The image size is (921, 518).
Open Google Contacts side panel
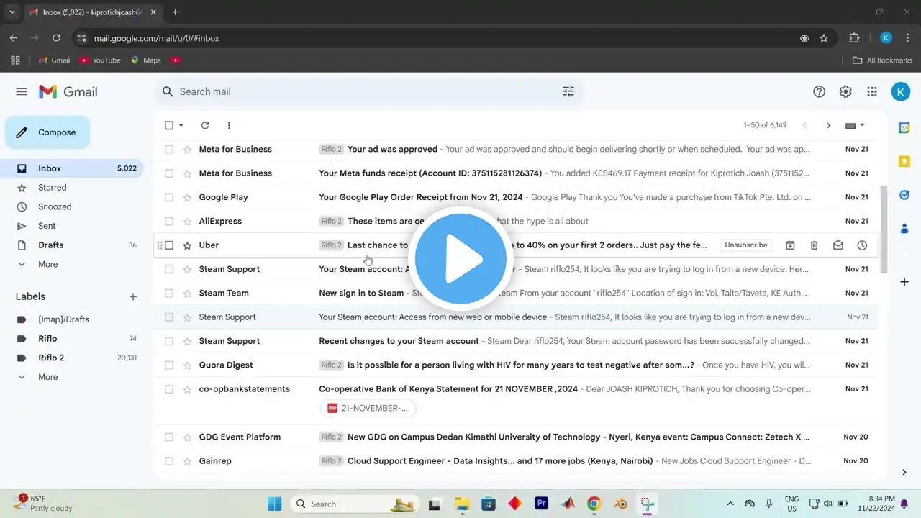coord(904,229)
